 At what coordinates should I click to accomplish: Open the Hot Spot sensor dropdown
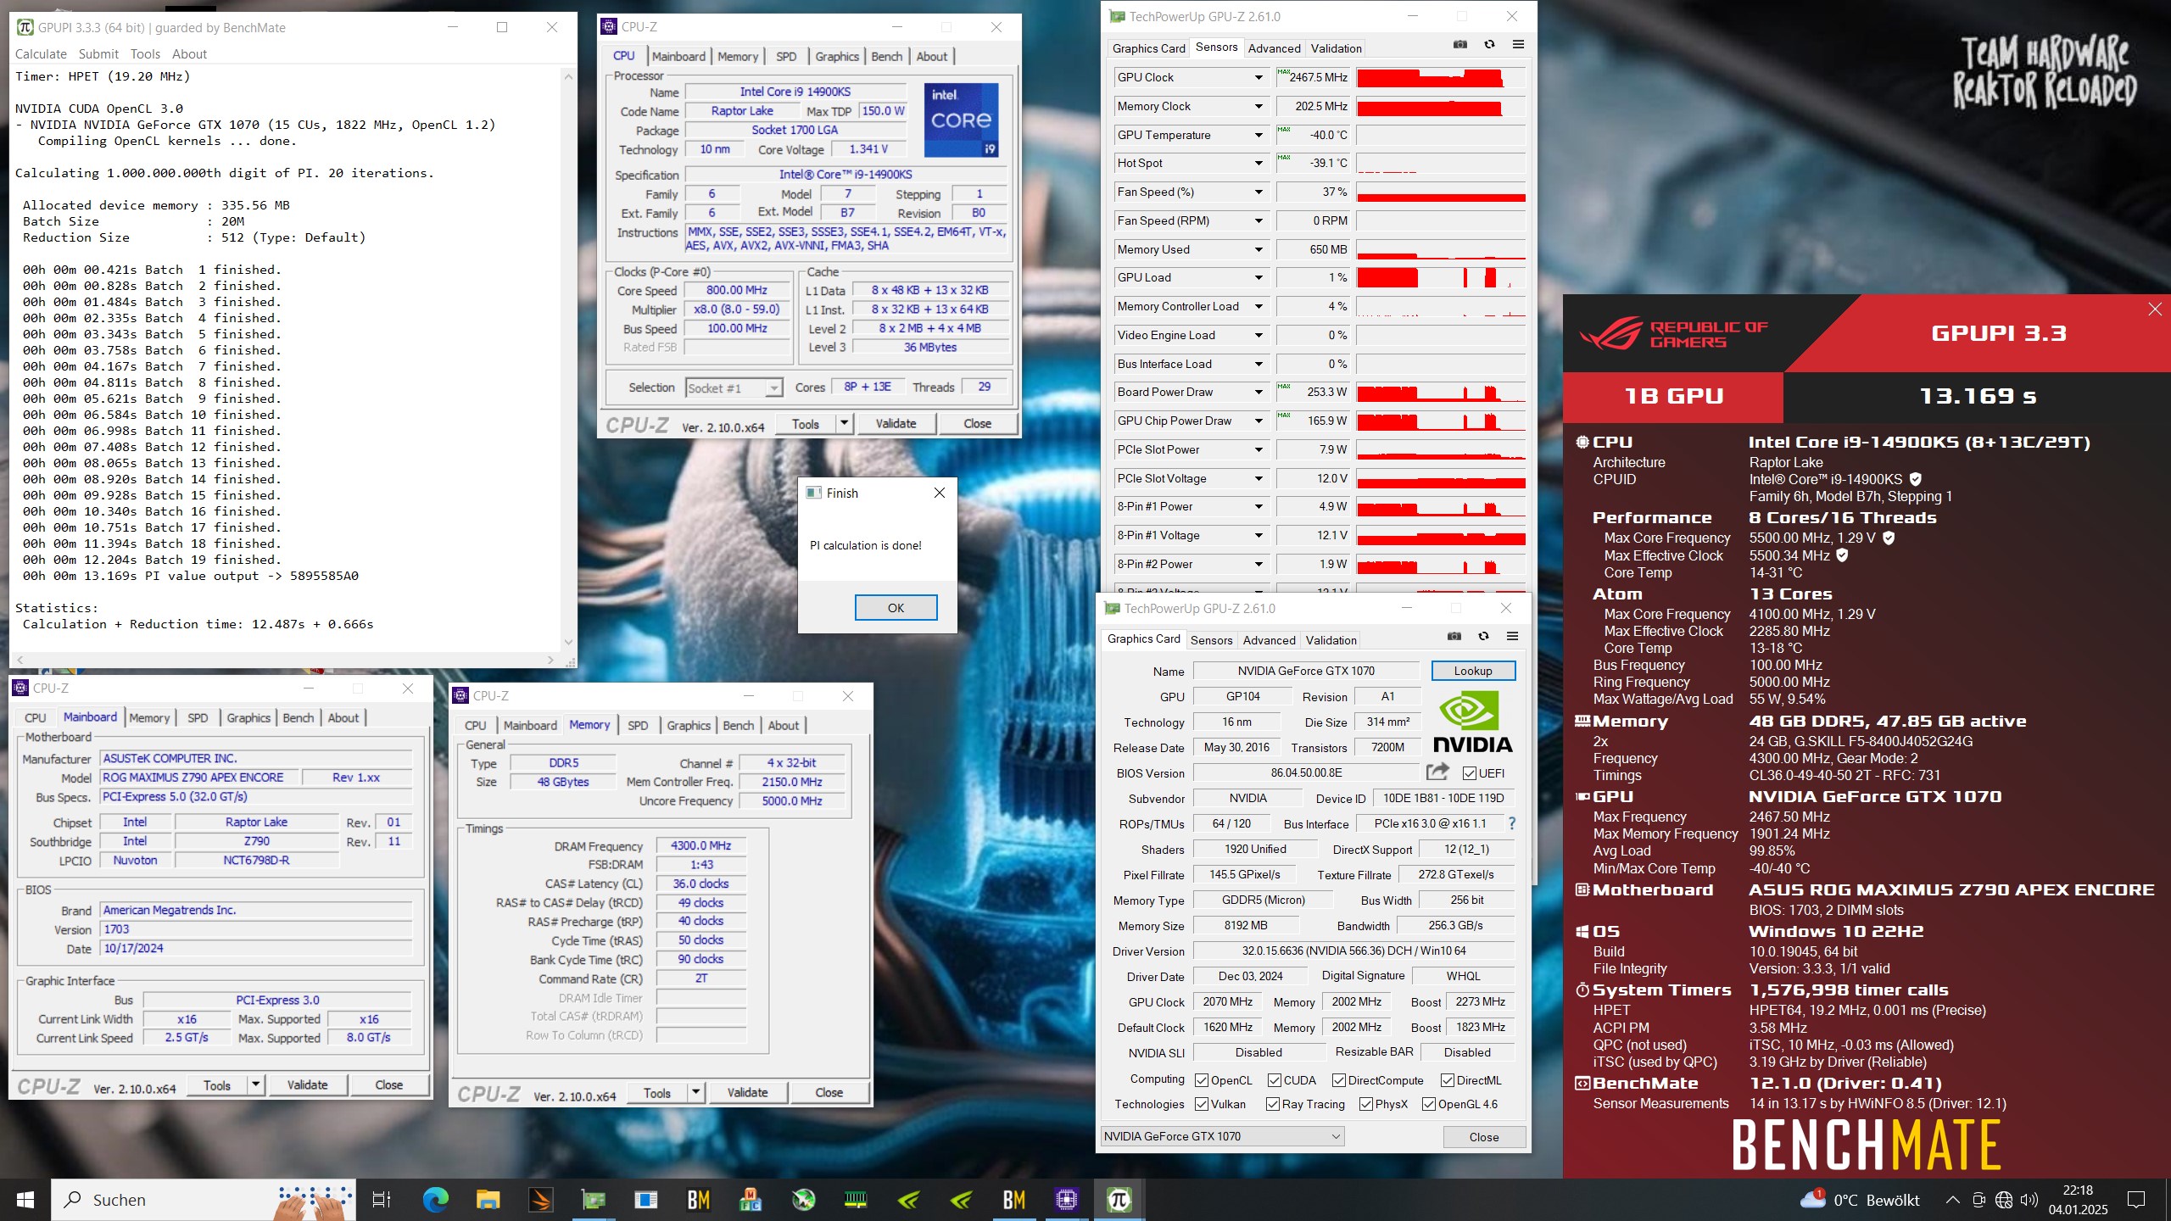point(1259,163)
